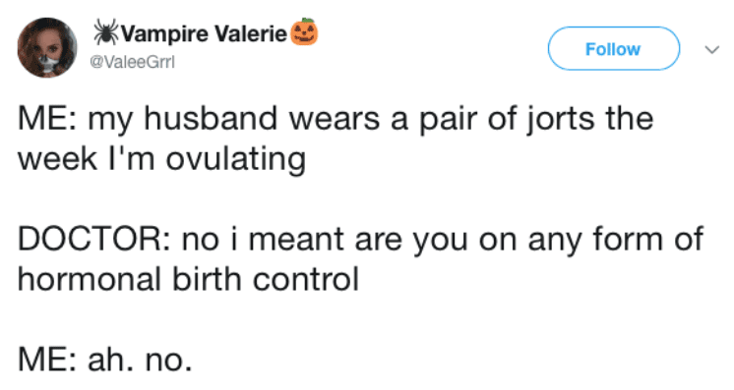Image resolution: width=734 pixels, height=390 pixels.
Task: Click the @ValeeGrrl handle
Action: coord(132,62)
